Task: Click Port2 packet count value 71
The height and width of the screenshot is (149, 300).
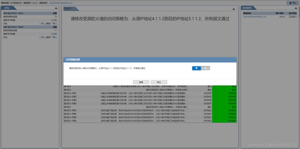Action: pyautogui.click(x=56, y=30)
